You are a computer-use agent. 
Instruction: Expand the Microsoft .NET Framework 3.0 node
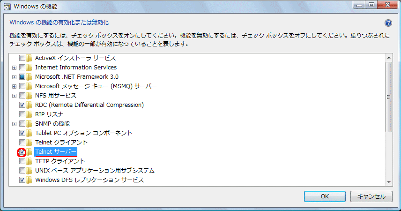15,77
